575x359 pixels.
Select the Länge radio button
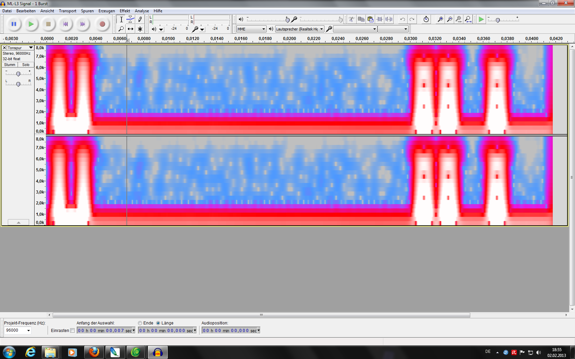coord(158,323)
